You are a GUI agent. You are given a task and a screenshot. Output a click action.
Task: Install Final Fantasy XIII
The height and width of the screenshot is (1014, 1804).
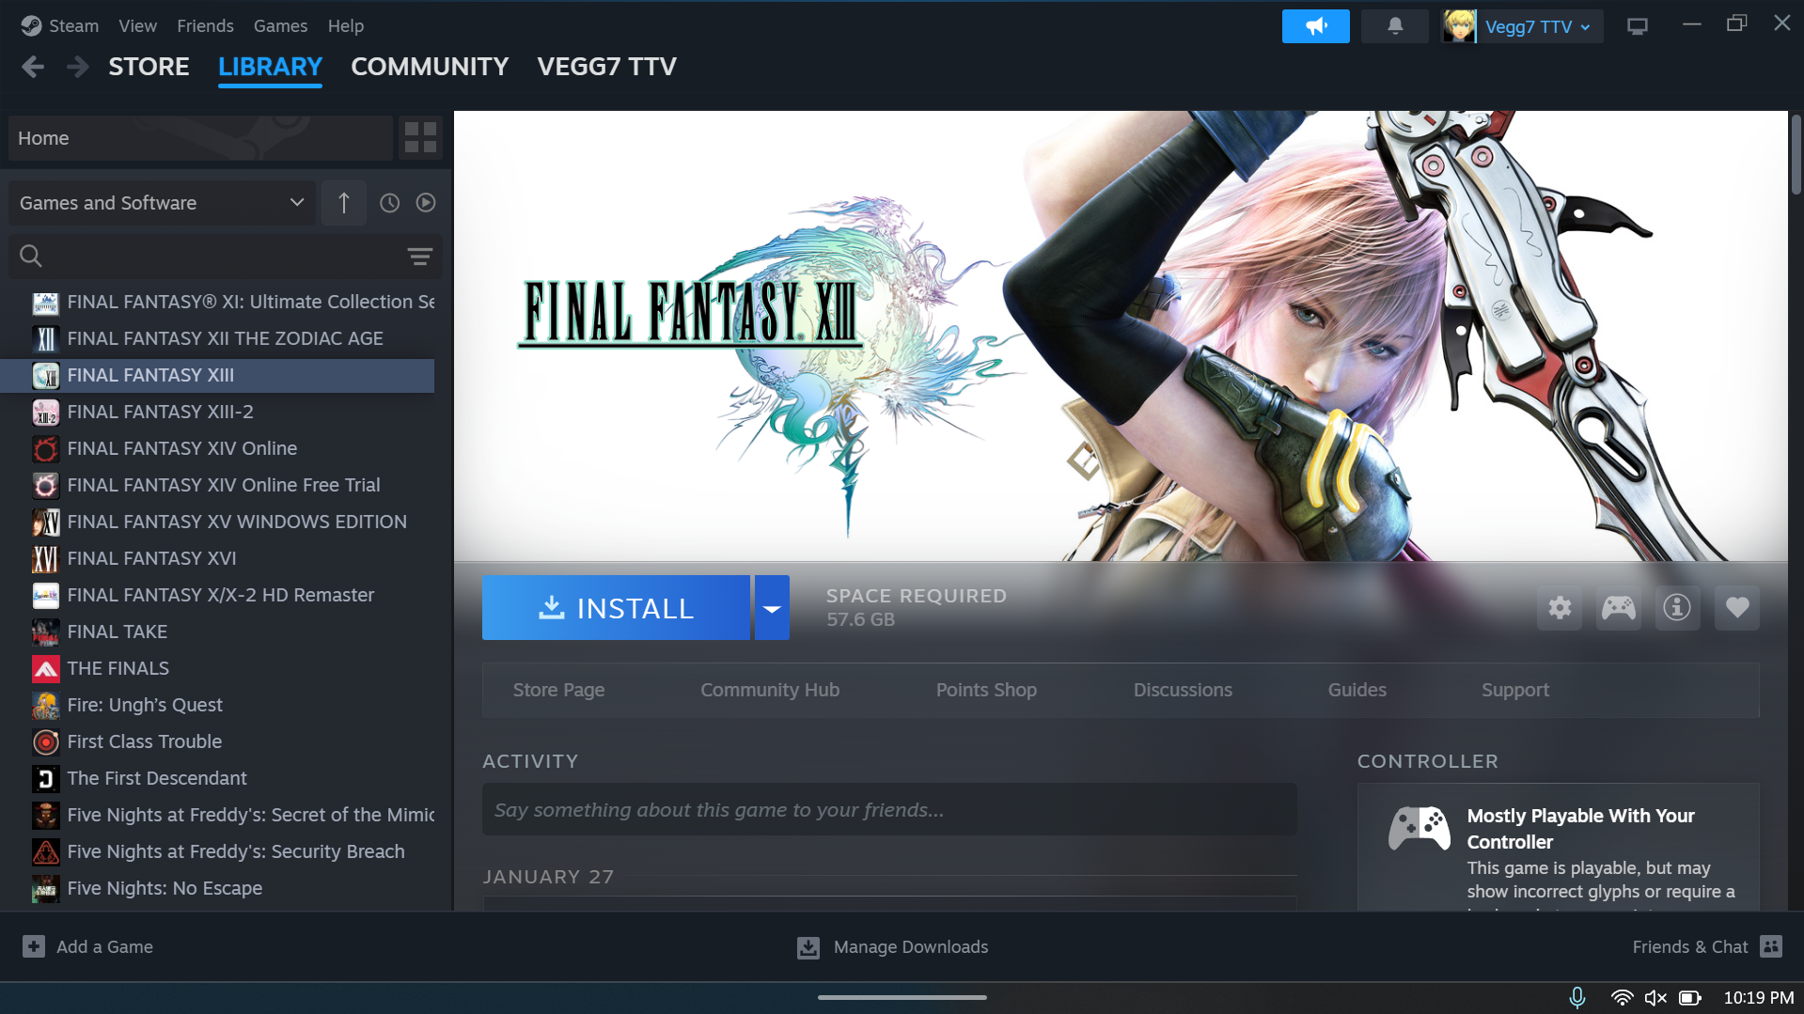click(x=616, y=608)
